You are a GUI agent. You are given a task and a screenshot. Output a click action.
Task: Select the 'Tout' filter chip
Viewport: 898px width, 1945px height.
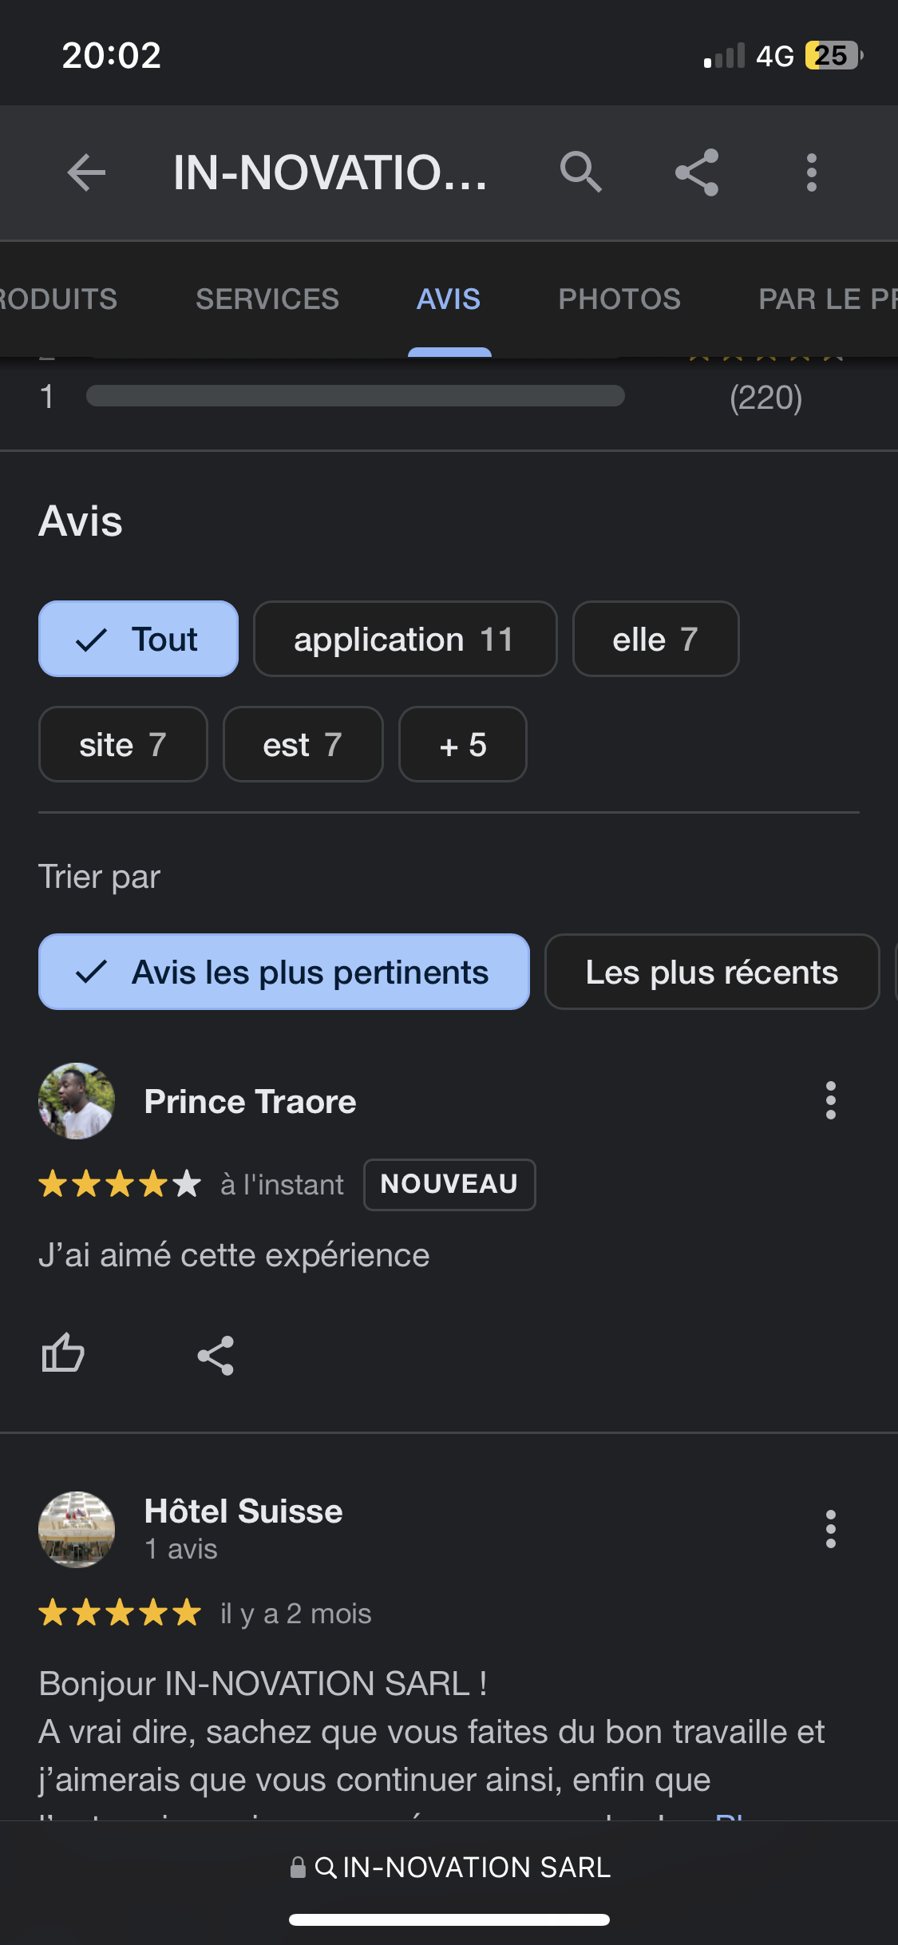[x=138, y=639]
